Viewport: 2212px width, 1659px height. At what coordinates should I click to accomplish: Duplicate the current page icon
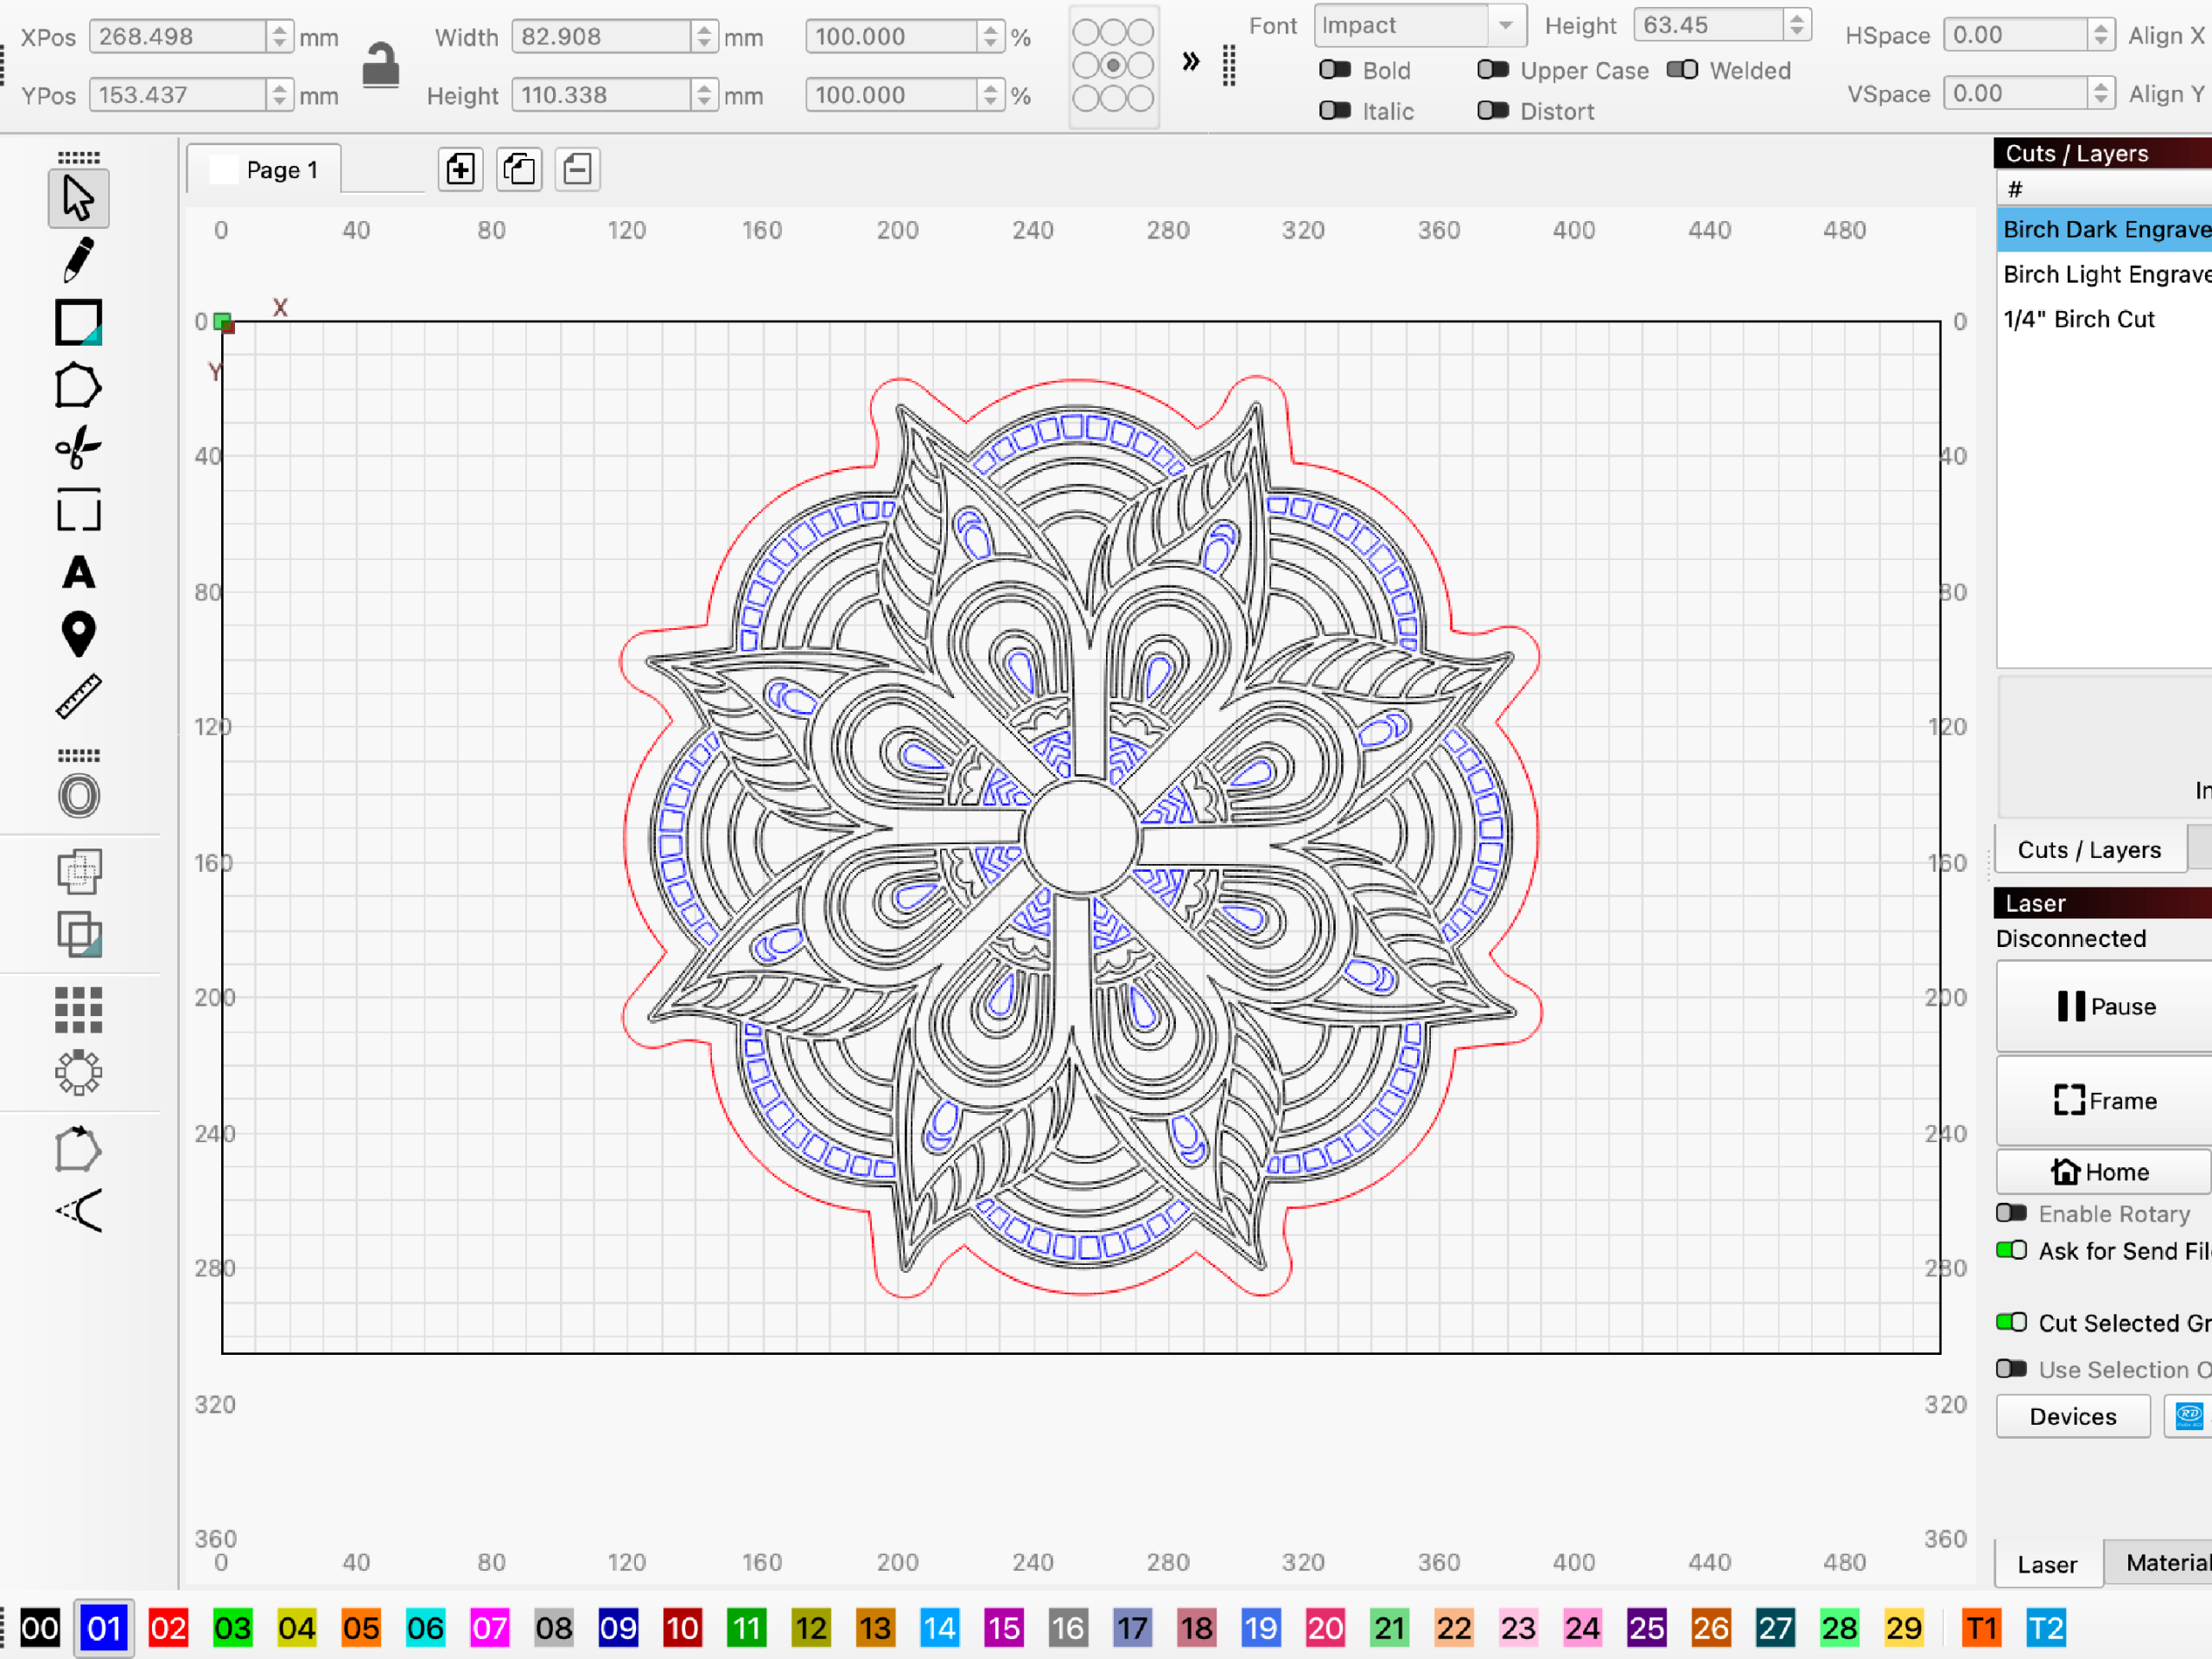pos(519,169)
